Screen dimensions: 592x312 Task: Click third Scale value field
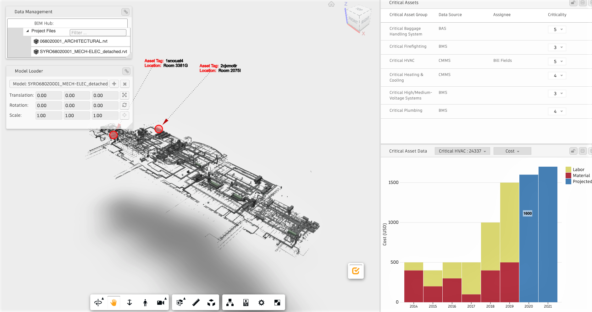(105, 116)
